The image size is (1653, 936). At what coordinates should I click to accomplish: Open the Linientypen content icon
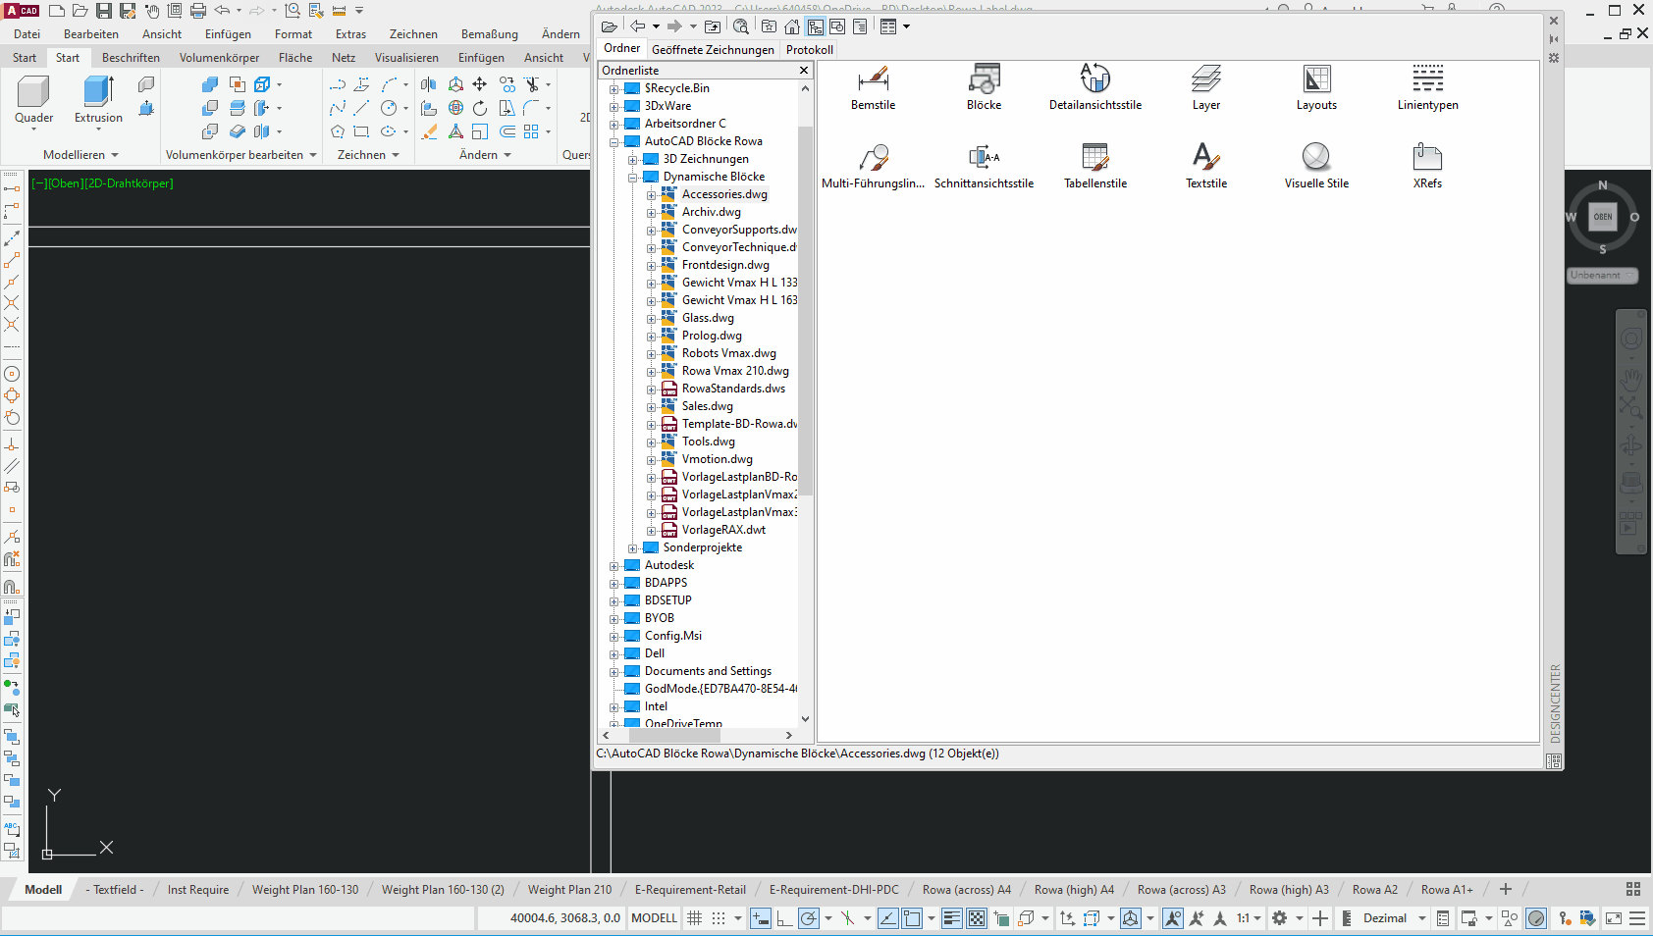[1427, 86]
